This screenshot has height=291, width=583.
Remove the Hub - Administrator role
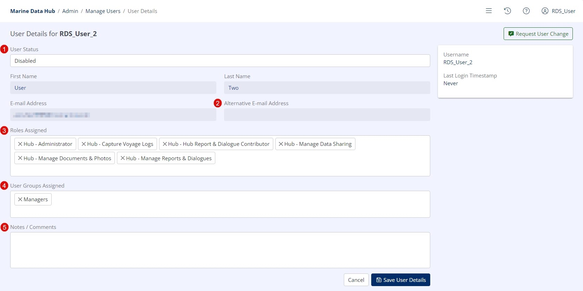tap(20, 144)
